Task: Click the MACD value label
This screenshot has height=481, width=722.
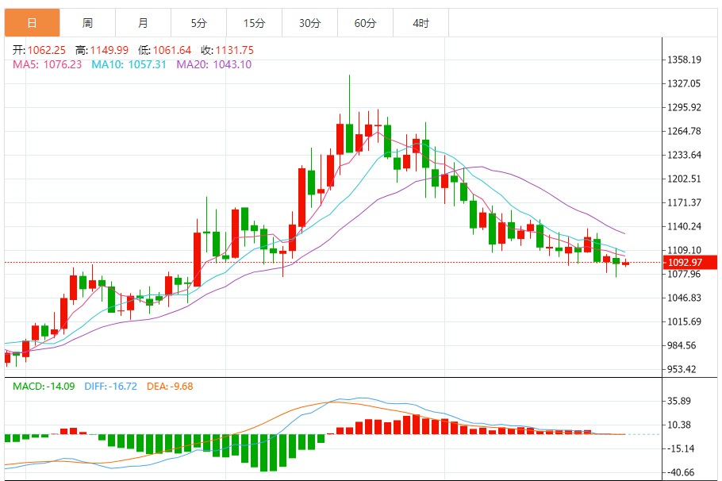Action: [44, 386]
